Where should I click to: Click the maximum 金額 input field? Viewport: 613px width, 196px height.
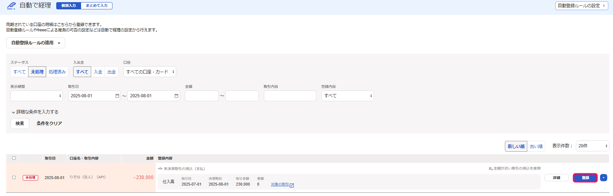[242, 96]
